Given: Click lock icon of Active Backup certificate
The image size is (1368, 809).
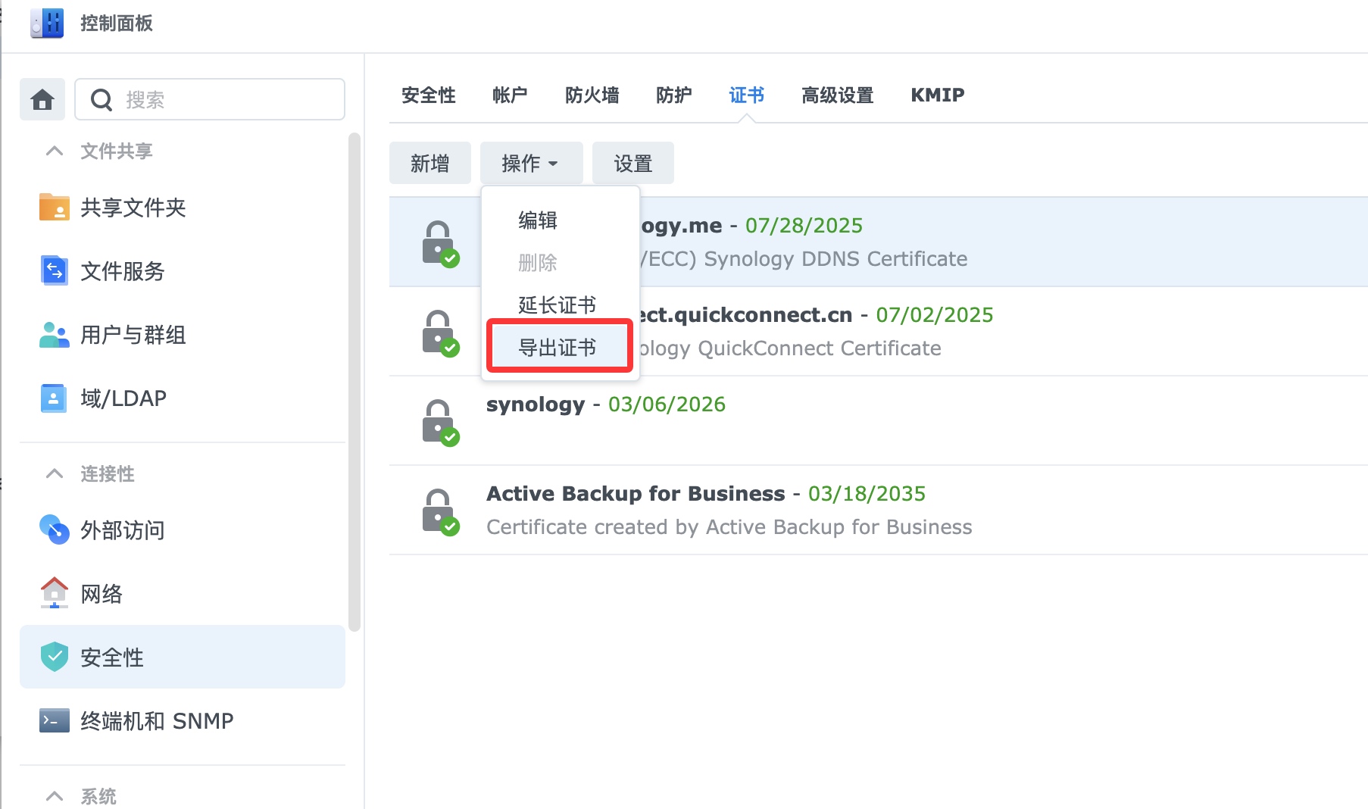Looking at the screenshot, I should [x=440, y=511].
